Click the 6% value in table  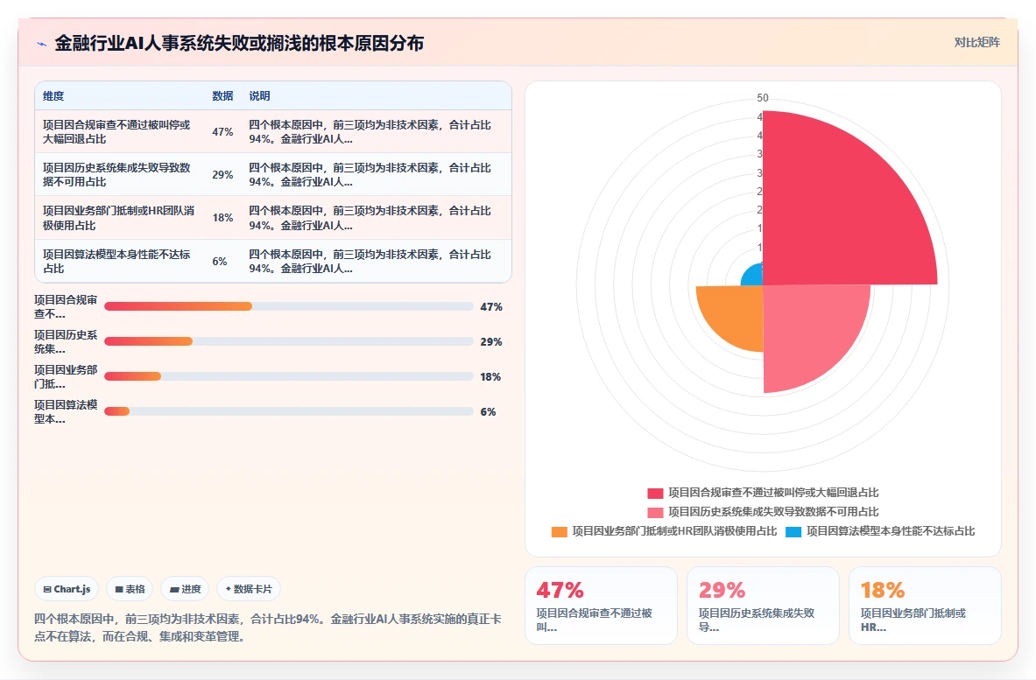(x=219, y=261)
